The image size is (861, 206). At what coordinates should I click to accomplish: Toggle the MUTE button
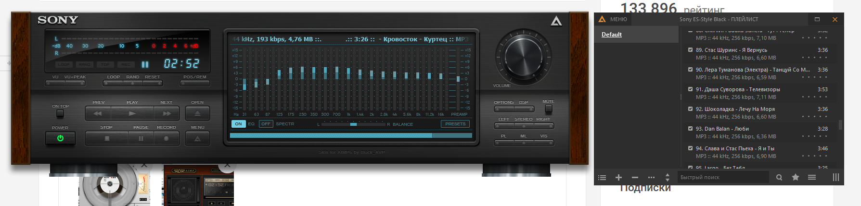pos(548,109)
